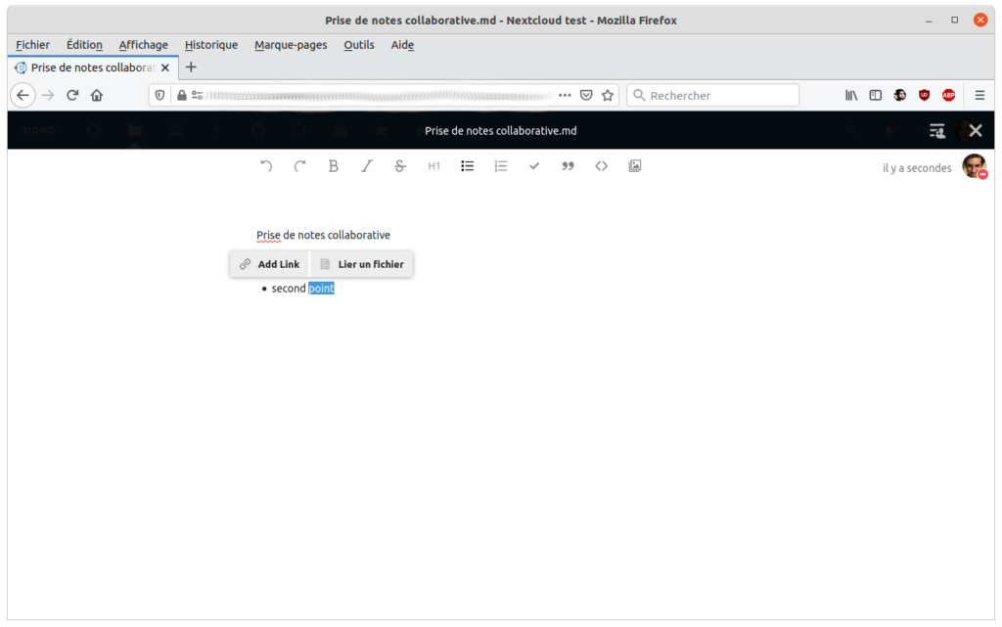
Task: Close the text editor viewer
Action: tap(976, 130)
